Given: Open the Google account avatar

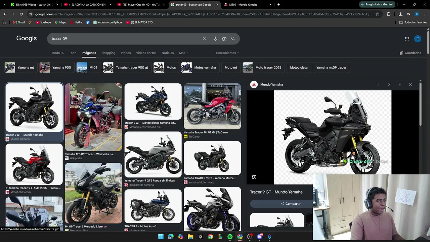Looking at the screenshot, I should pos(418,39).
